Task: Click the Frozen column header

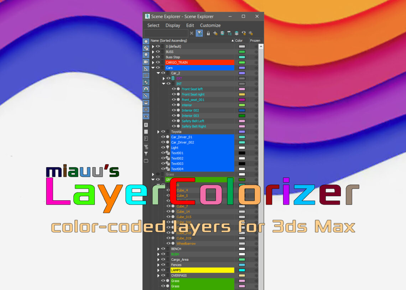Action: (255, 41)
